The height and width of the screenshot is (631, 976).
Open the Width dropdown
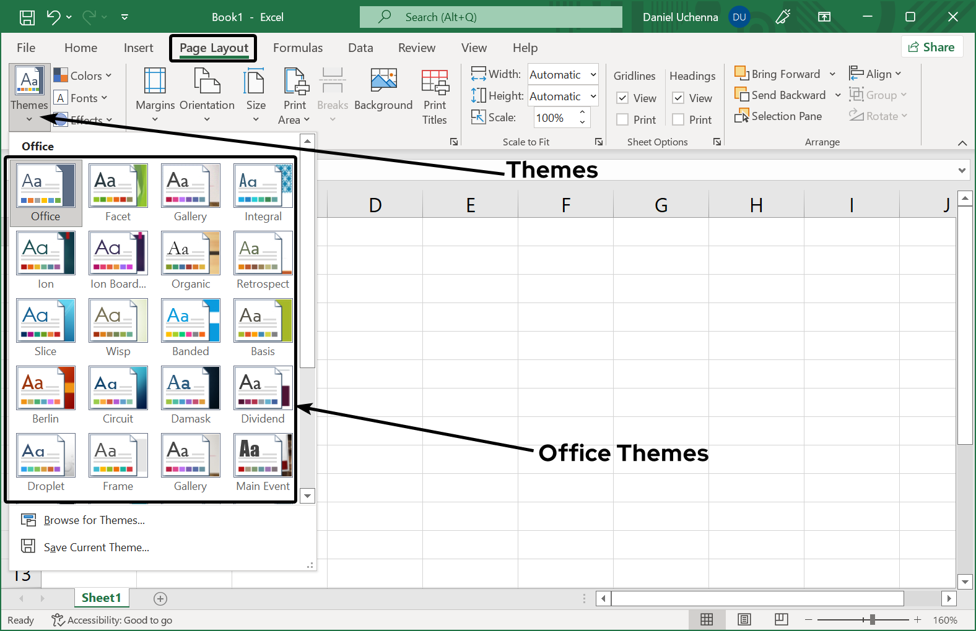[x=593, y=74]
